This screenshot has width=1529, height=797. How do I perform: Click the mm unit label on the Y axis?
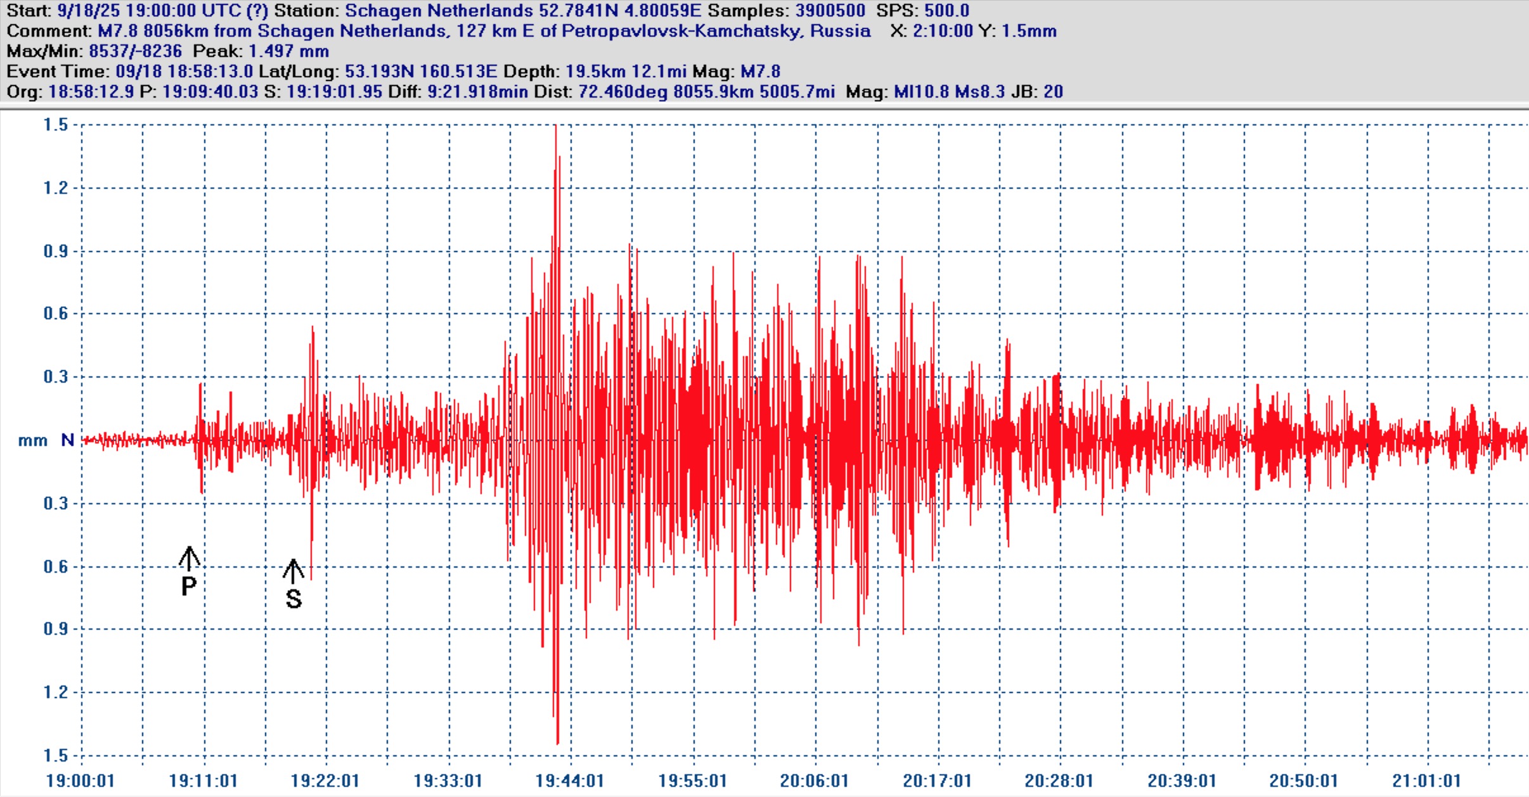pyautogui.click(x=32, y=440)
